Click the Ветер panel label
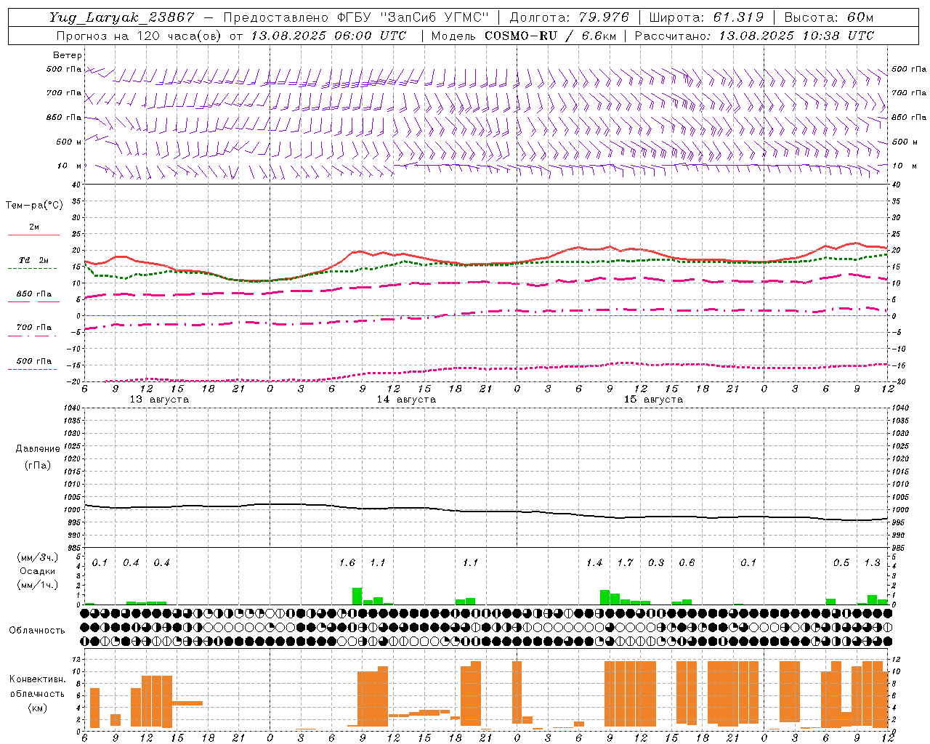 pos(68,55)
